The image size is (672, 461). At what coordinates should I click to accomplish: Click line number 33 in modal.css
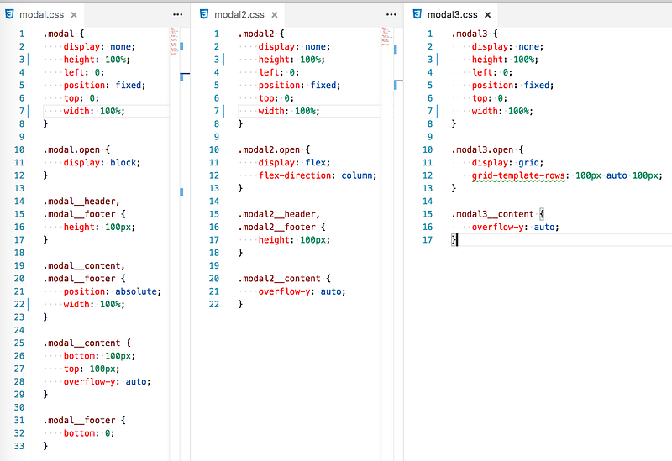[19, 446]
